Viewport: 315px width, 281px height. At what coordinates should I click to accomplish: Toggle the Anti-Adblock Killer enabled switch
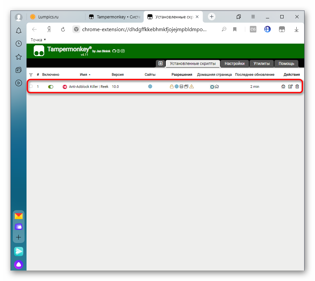click(51, 87)
